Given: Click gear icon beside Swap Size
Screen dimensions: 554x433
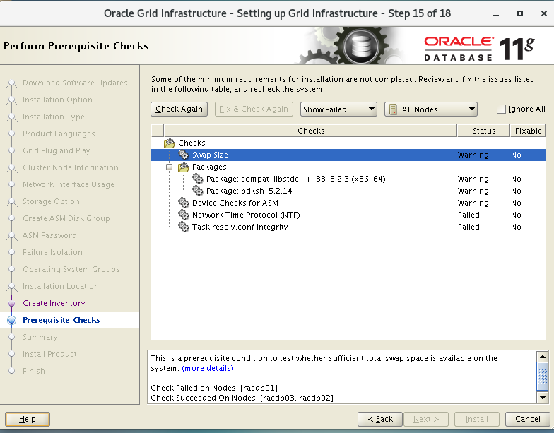Looking at the screenshot, I should [x=184, y=155].
